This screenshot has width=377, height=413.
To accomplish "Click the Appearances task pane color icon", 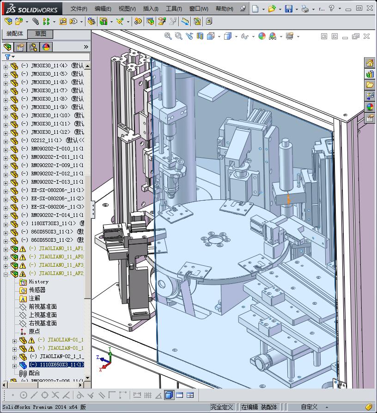I will coord(370,107).
